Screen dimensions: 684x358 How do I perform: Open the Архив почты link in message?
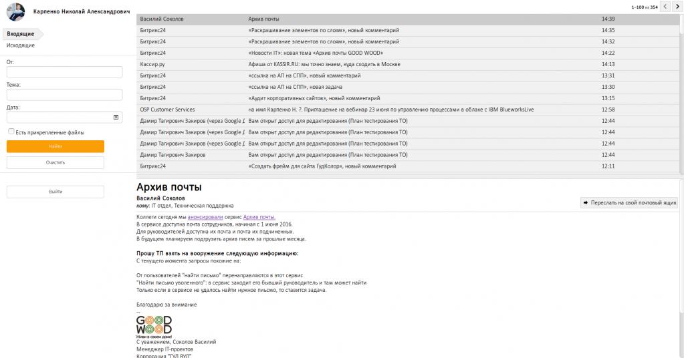259,217
